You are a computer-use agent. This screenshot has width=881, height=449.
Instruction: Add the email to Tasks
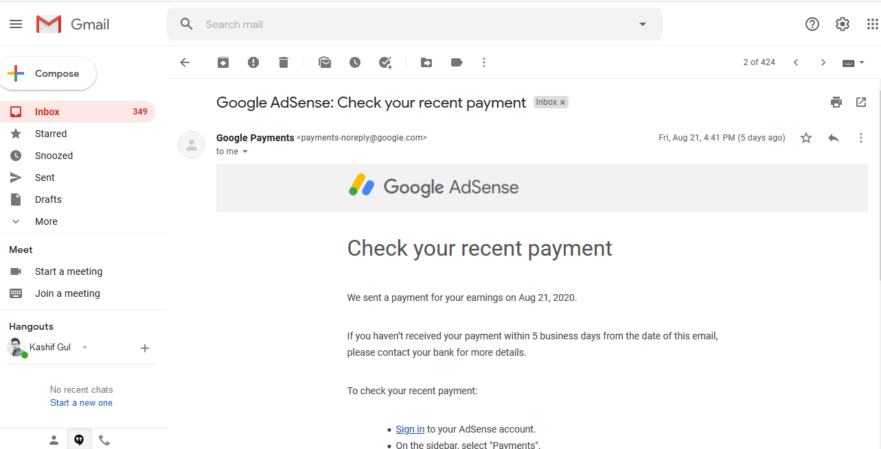pos(385,62)
